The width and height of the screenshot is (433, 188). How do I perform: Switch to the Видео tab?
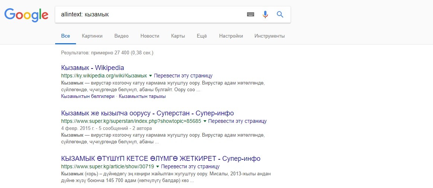(121, 36)
